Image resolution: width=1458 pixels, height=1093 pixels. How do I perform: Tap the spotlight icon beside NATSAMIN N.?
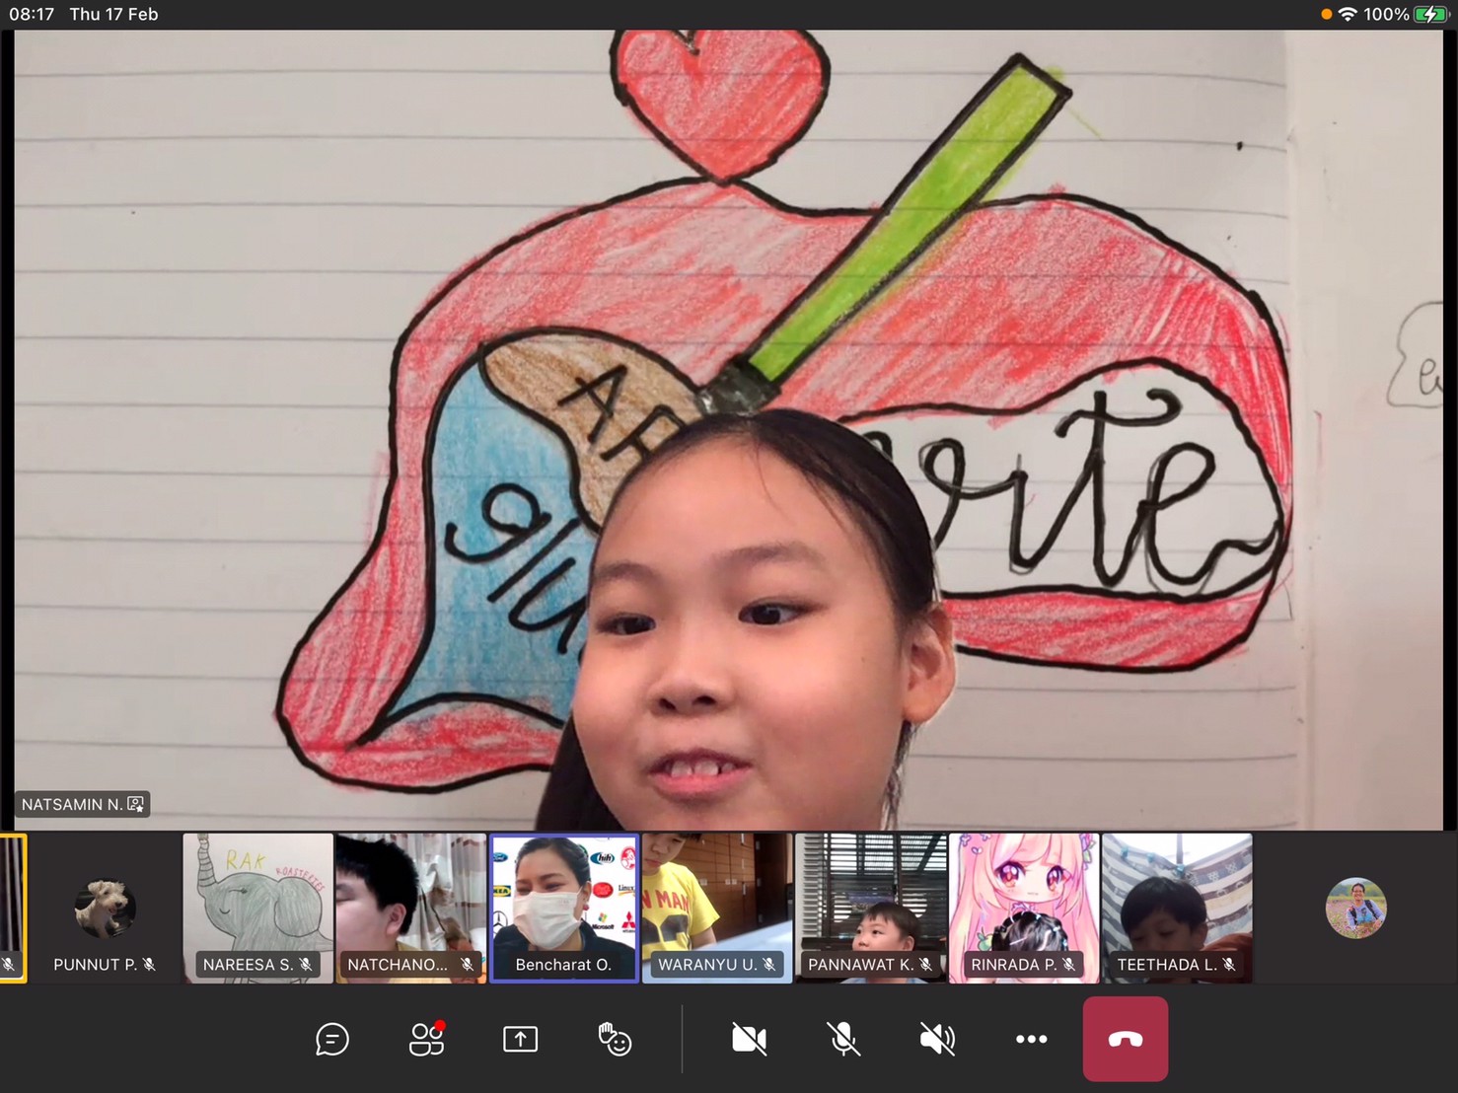click(136, 804)
